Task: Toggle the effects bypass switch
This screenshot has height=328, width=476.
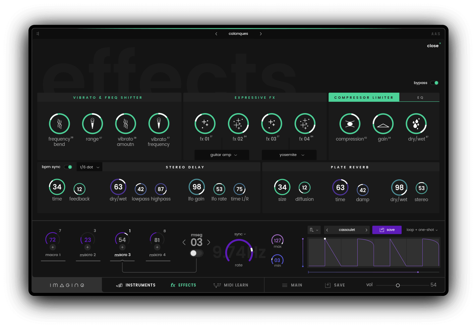Action: click(434, 83)
